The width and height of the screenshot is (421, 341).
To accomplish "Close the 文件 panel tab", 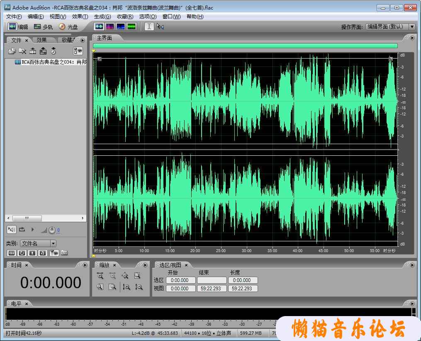I will tap(27, 40).
